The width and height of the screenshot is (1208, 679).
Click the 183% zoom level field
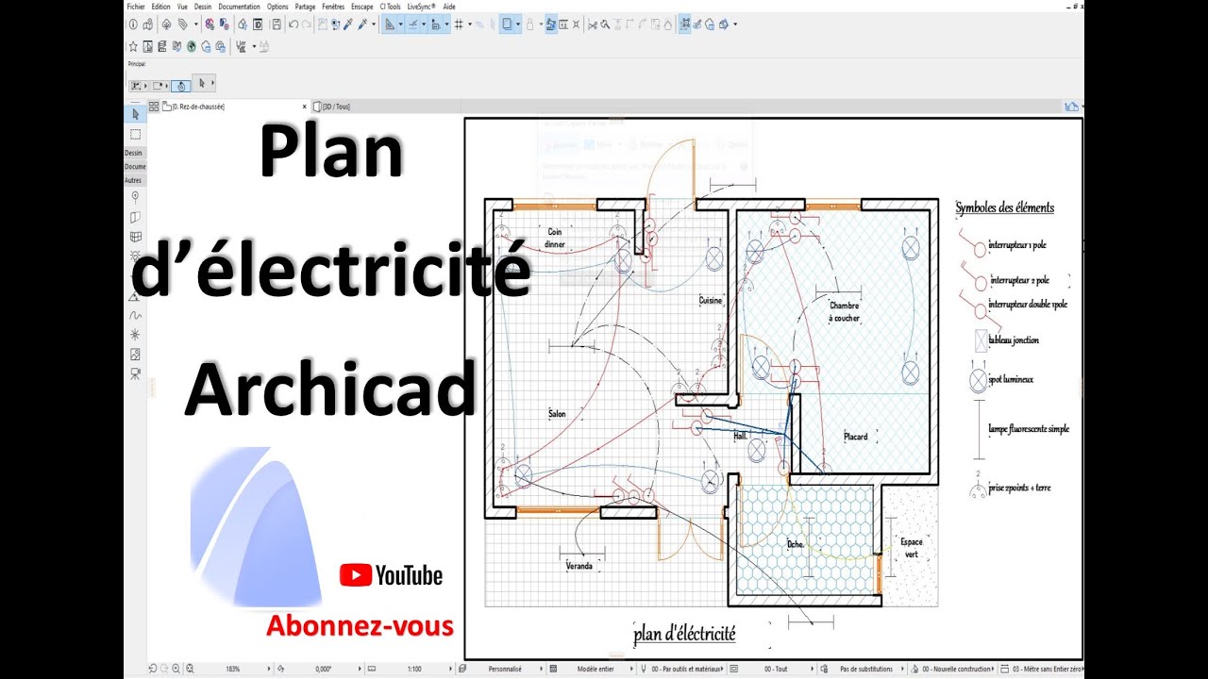[x=233, y=669]
